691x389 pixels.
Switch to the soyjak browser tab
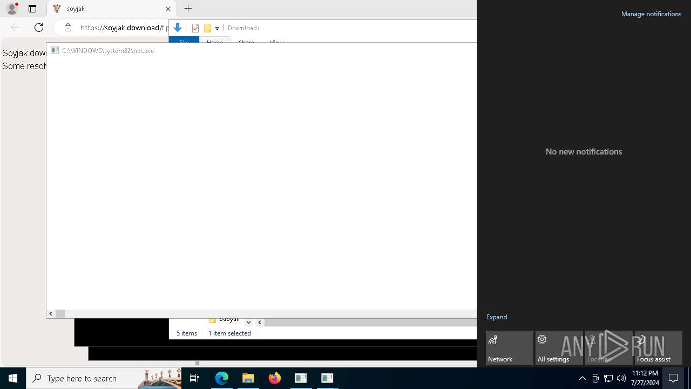click(x=111, y=9)
